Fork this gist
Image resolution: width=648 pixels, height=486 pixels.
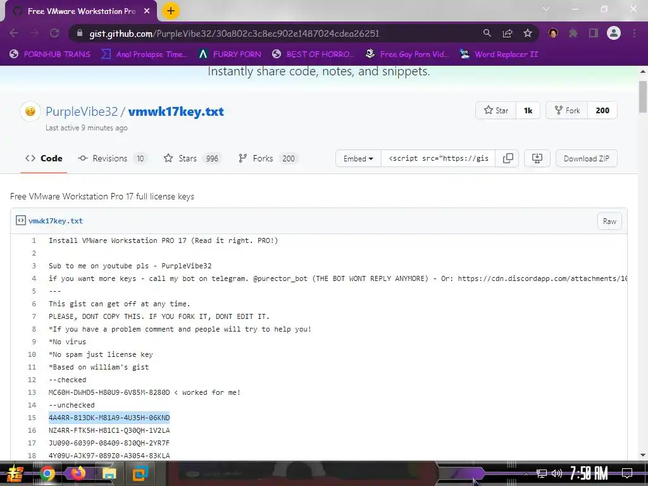[x=567, y=110]
